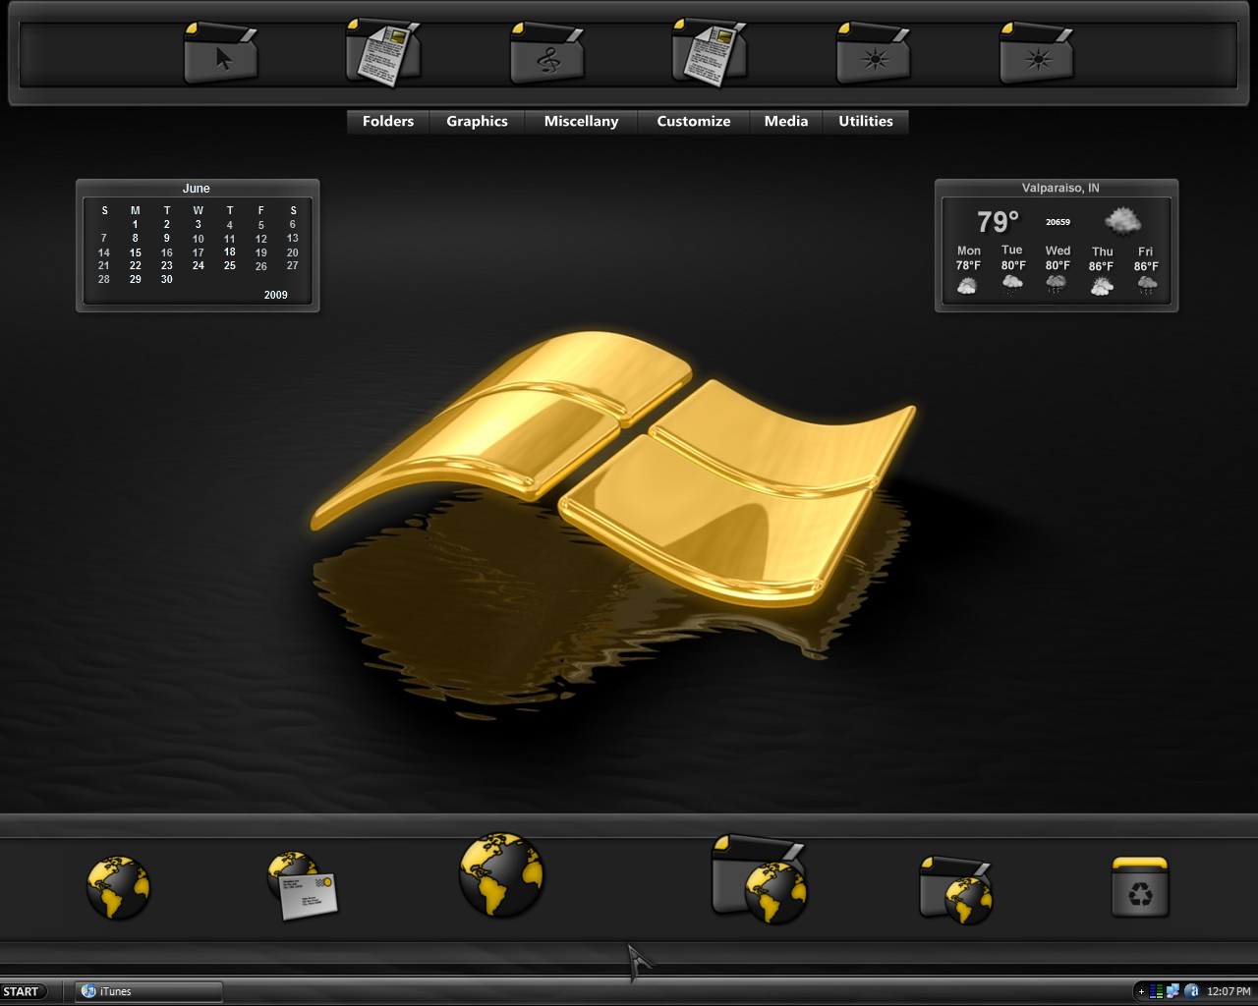Switch to the Miscellany tab
1258x1006 pixels.
(581, 121)
